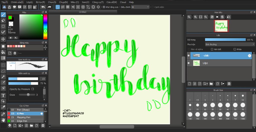Open snap settings gear in toolbar
This screenshot has width=256, height=132.
coord(98,7)
